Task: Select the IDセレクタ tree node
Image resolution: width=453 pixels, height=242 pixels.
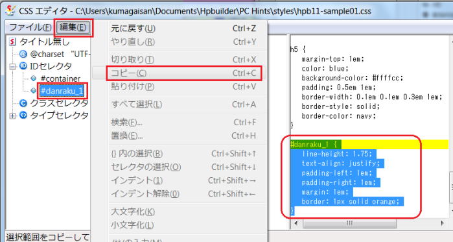Action: tap(51, 66)
